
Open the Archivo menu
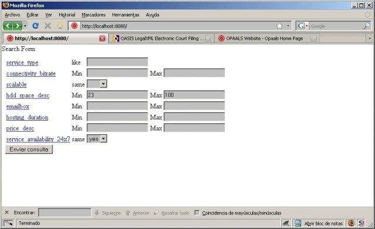[x=12, y=15]
